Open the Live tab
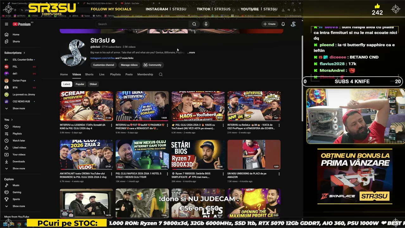 tap(102, 74)
